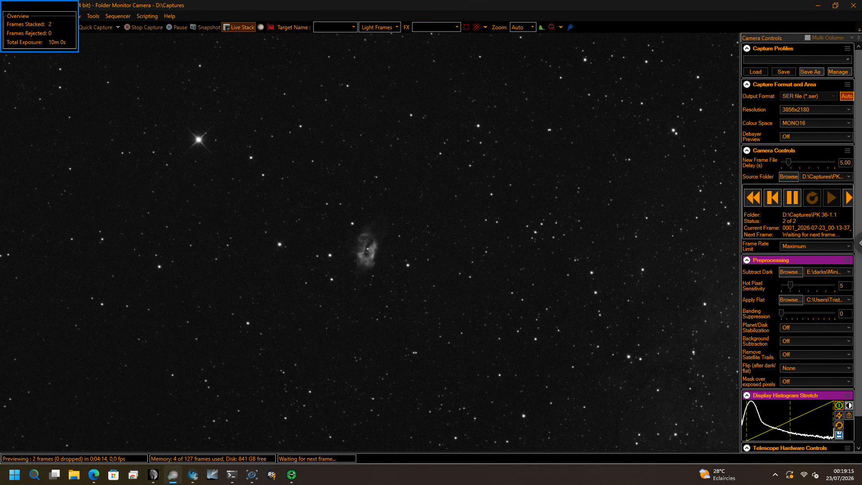Click the skip-to-first-frame playback button
The width and height of the screenshot is (862, 485).
[773, 198]
